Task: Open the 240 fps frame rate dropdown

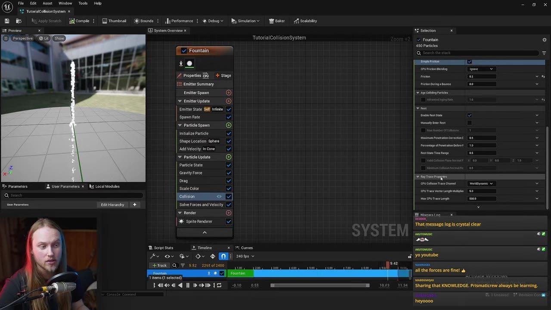Action: [245, 256]
